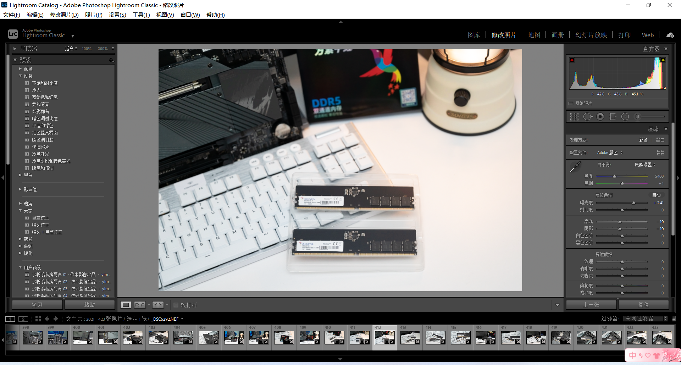Expand the 颜色 preset group

(20, 69)
